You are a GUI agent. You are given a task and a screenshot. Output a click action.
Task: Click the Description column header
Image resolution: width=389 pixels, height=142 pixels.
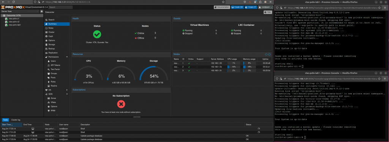click(x=162, y=125)
